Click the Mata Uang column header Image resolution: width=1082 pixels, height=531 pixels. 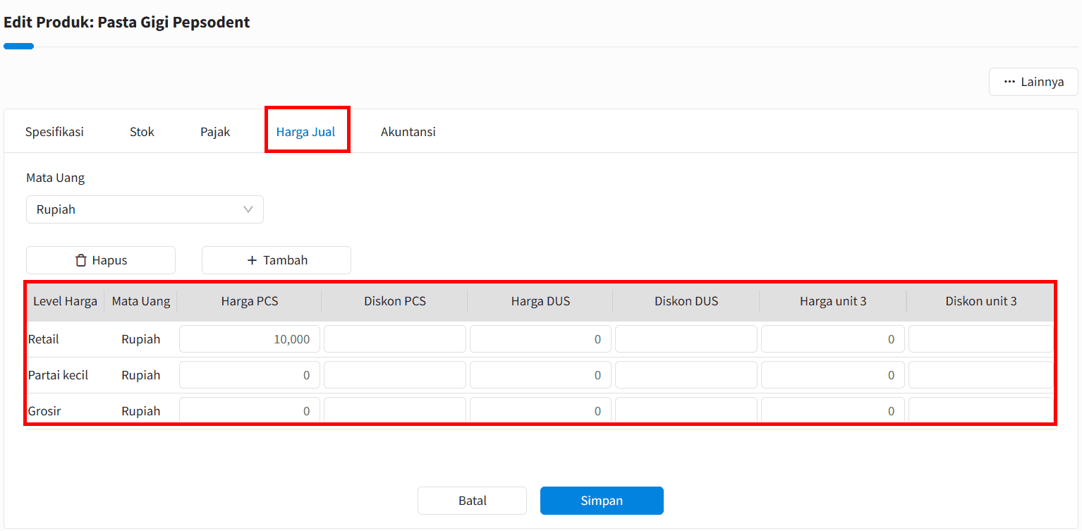(x=141, y=301)
